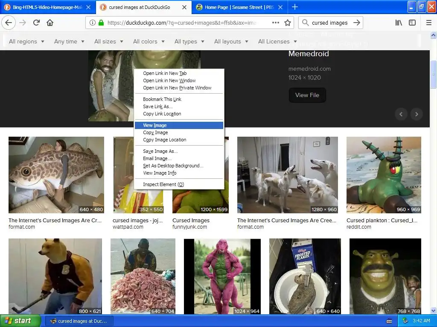Open the Firefox home page icon

coord(50,23)
